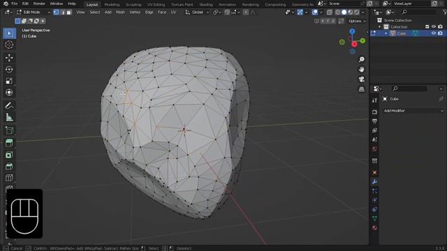Switch to wireframe viewport shading
Screen dimensions: 447x251
pyautogui.click(x=338, y=13)
